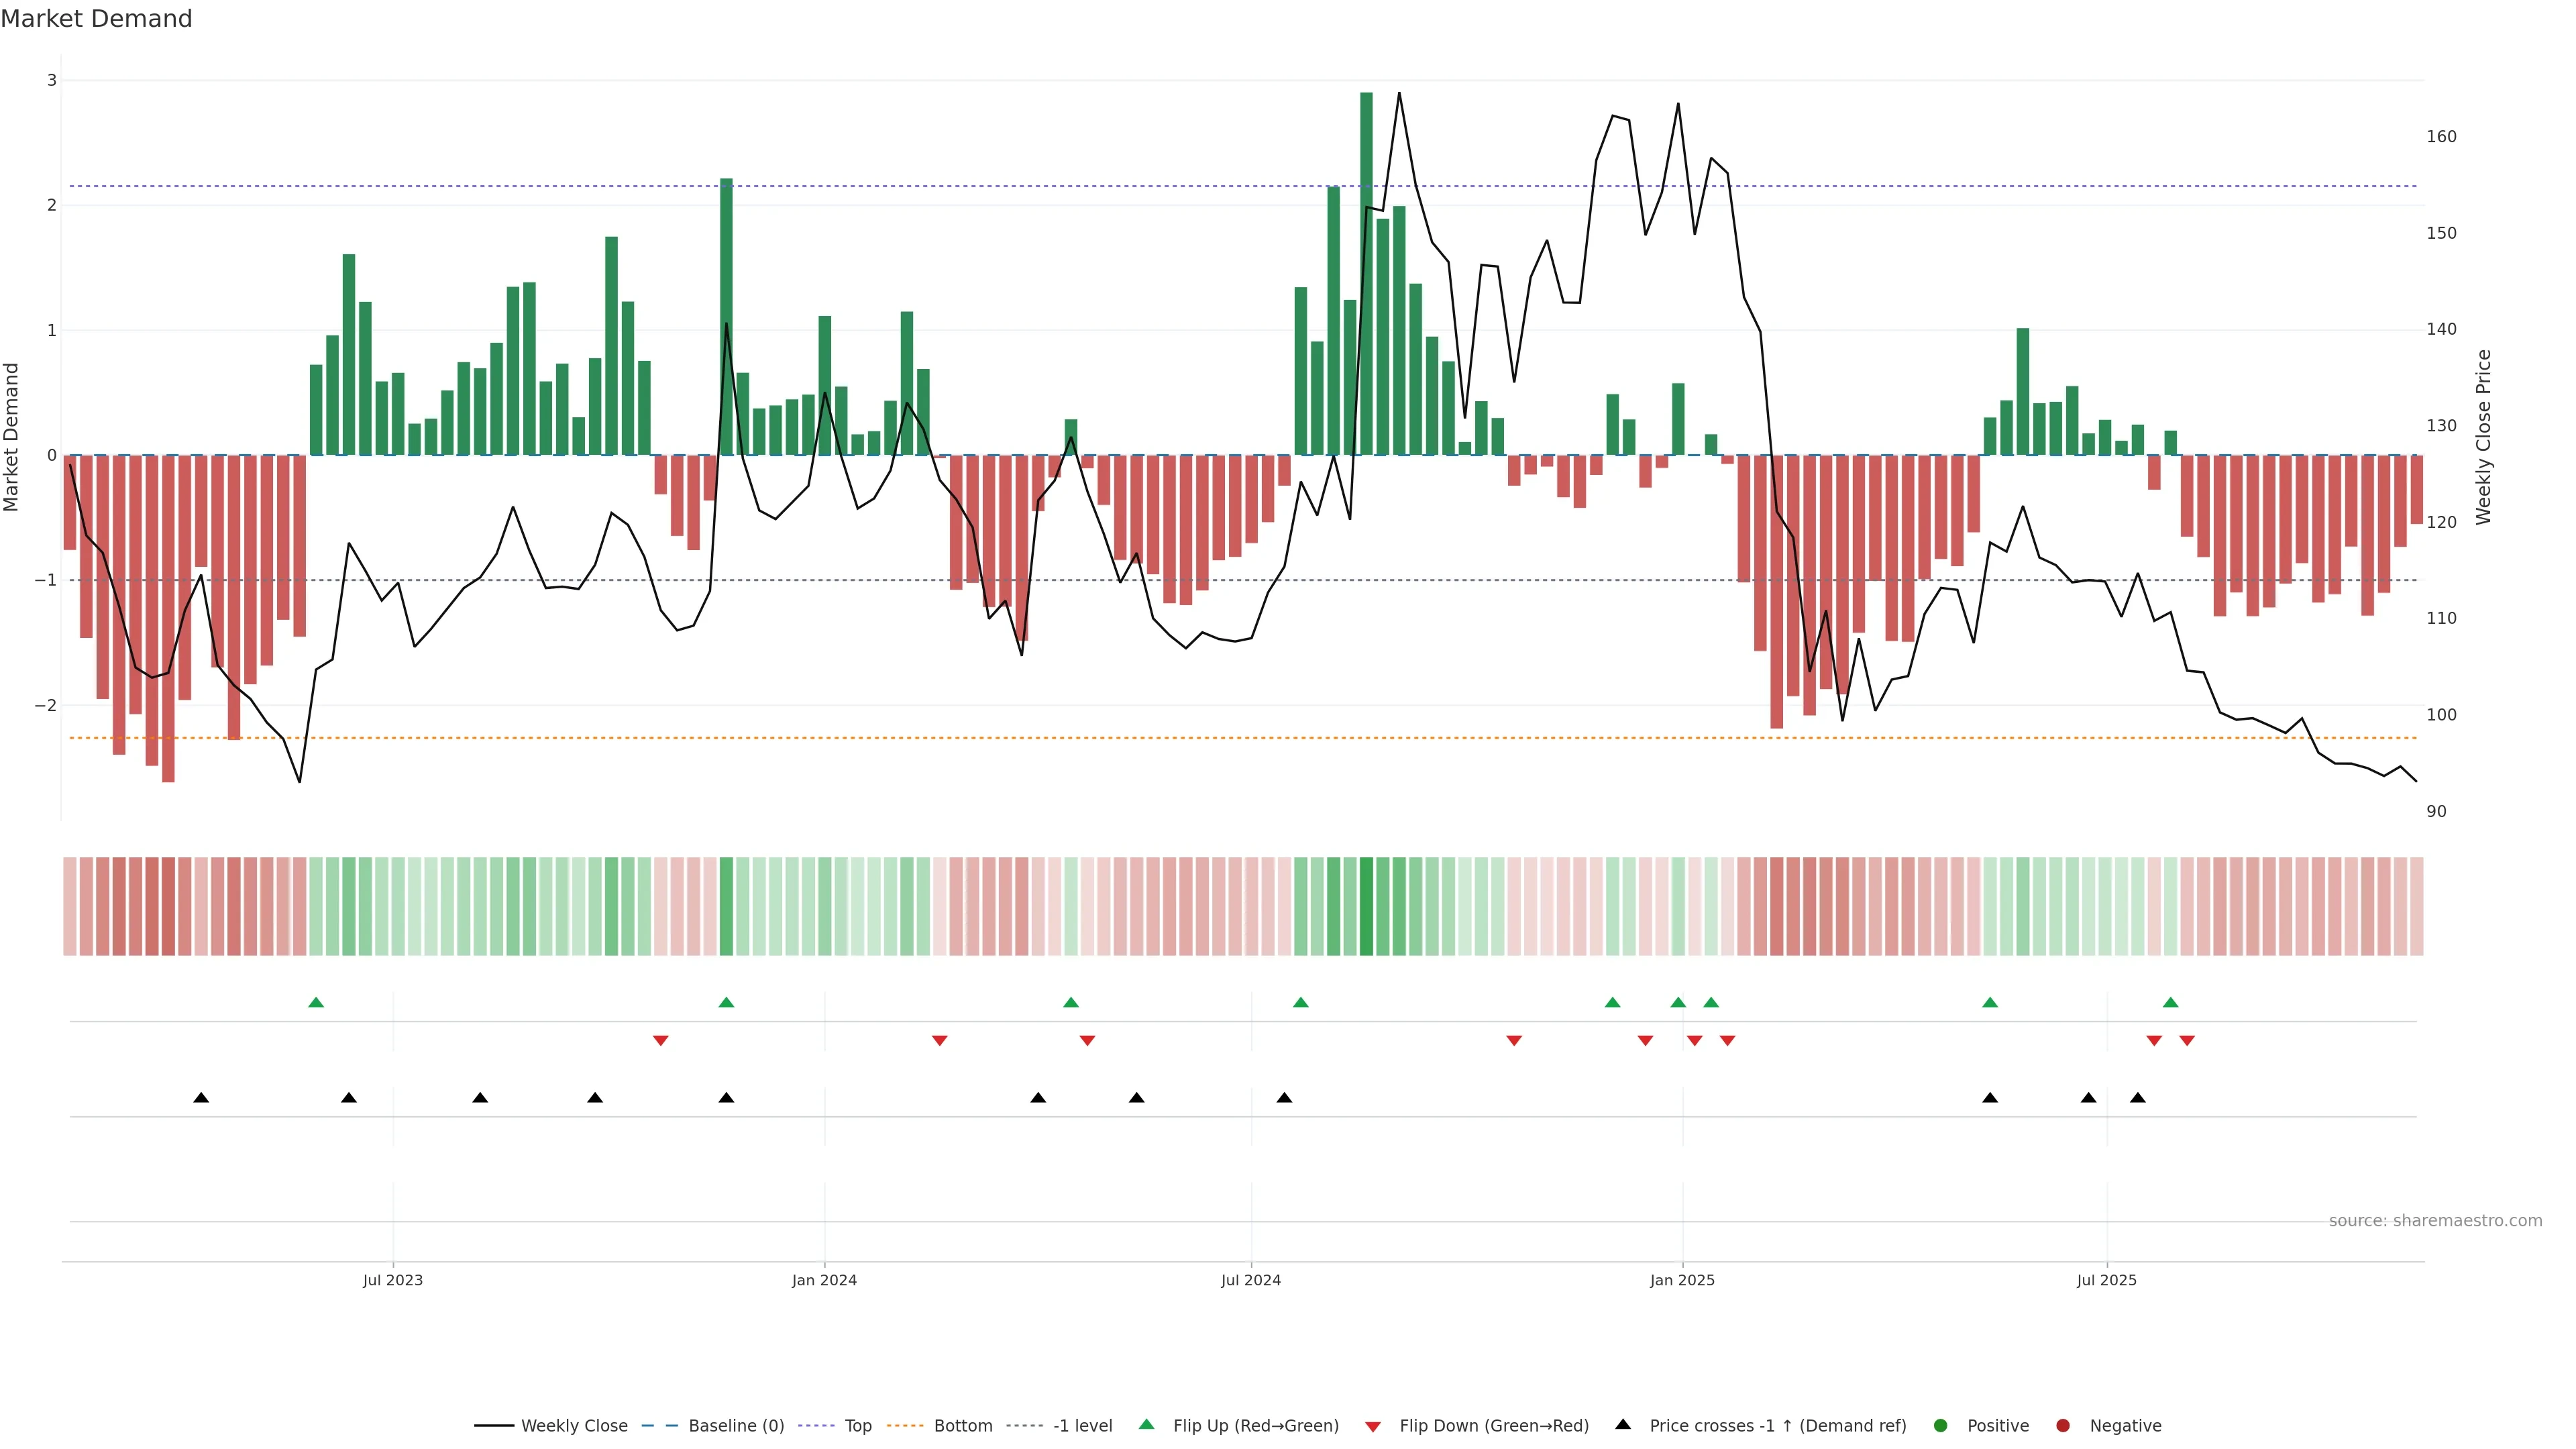Viewport: 2576px width, 1449px height.
Task: Click the Positive green circle legend icon
Action: point(1941,1426)
